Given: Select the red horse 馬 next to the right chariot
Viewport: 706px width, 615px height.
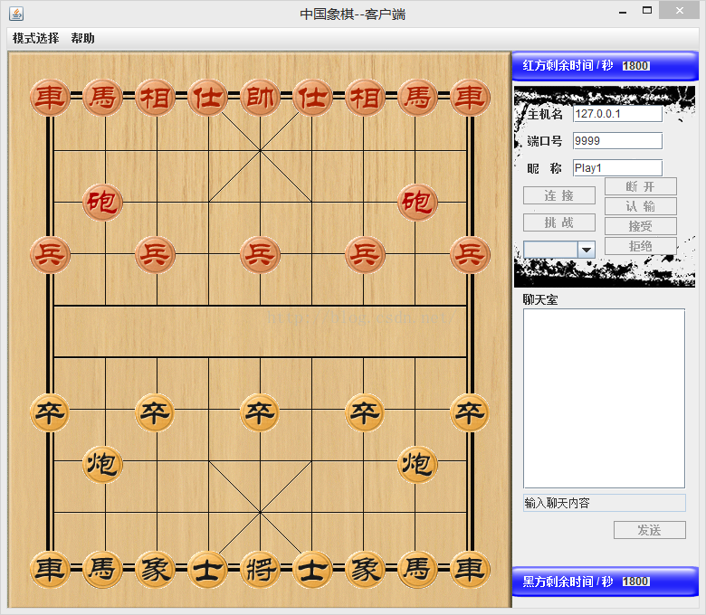Looking at the screenshot, I should point(418,98).
